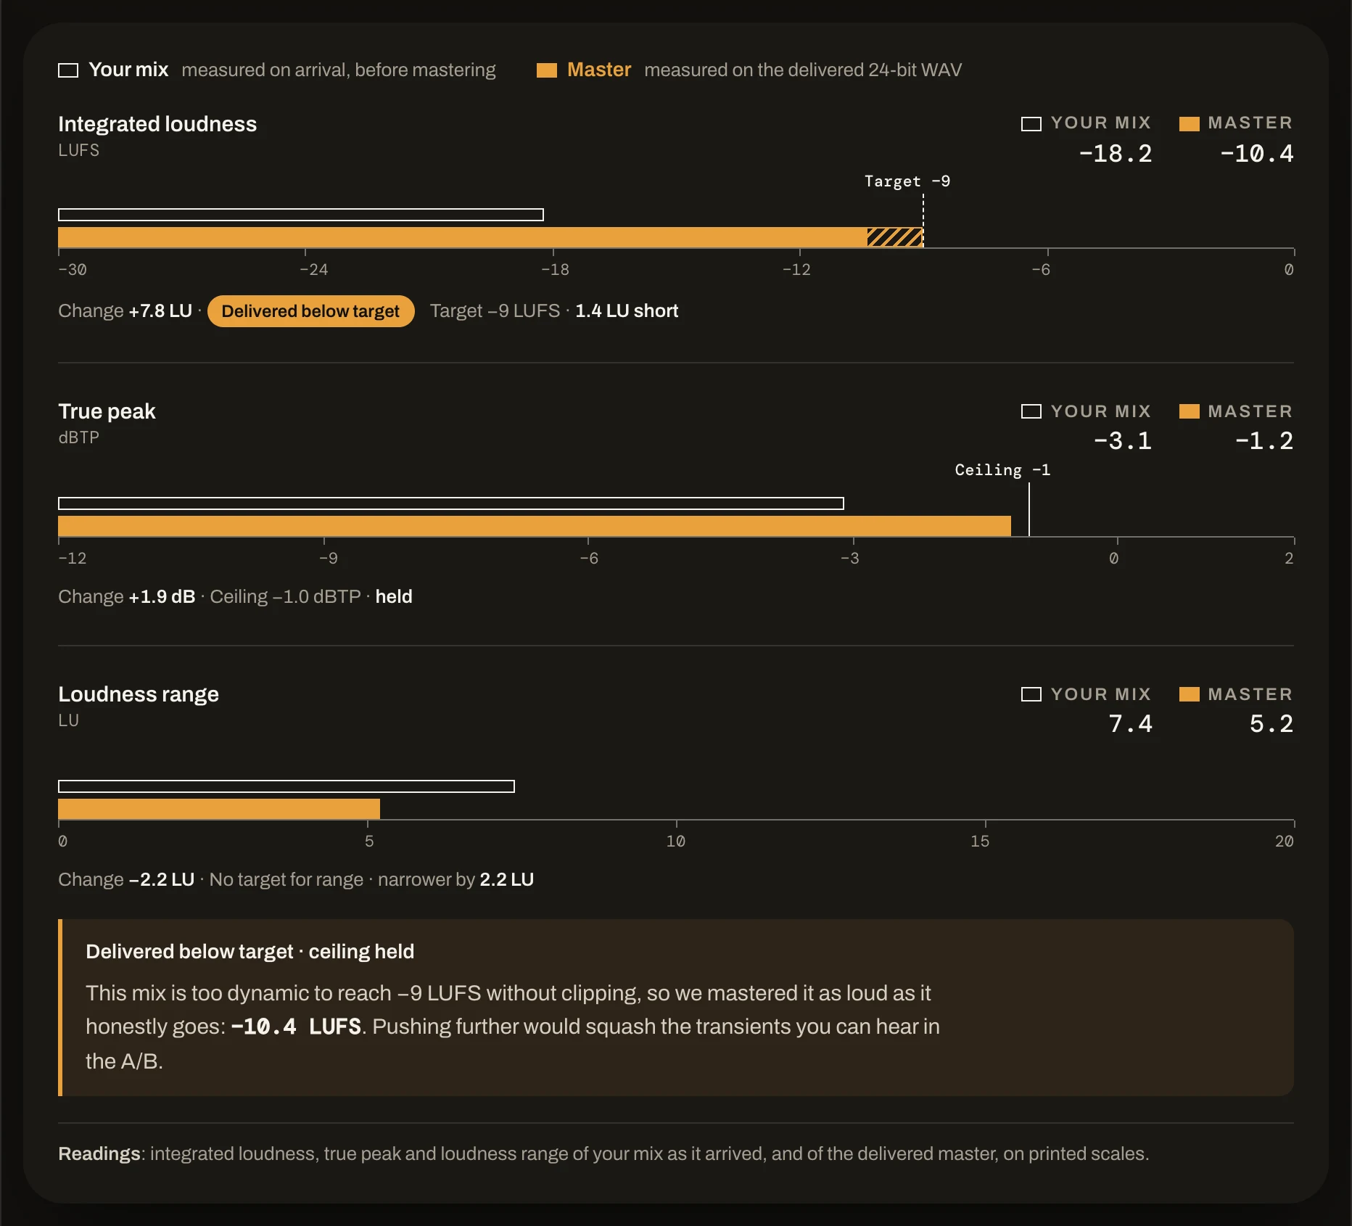Click the 1.4 LU short text
This screenshot has height=1226, width=1352.
627,311
